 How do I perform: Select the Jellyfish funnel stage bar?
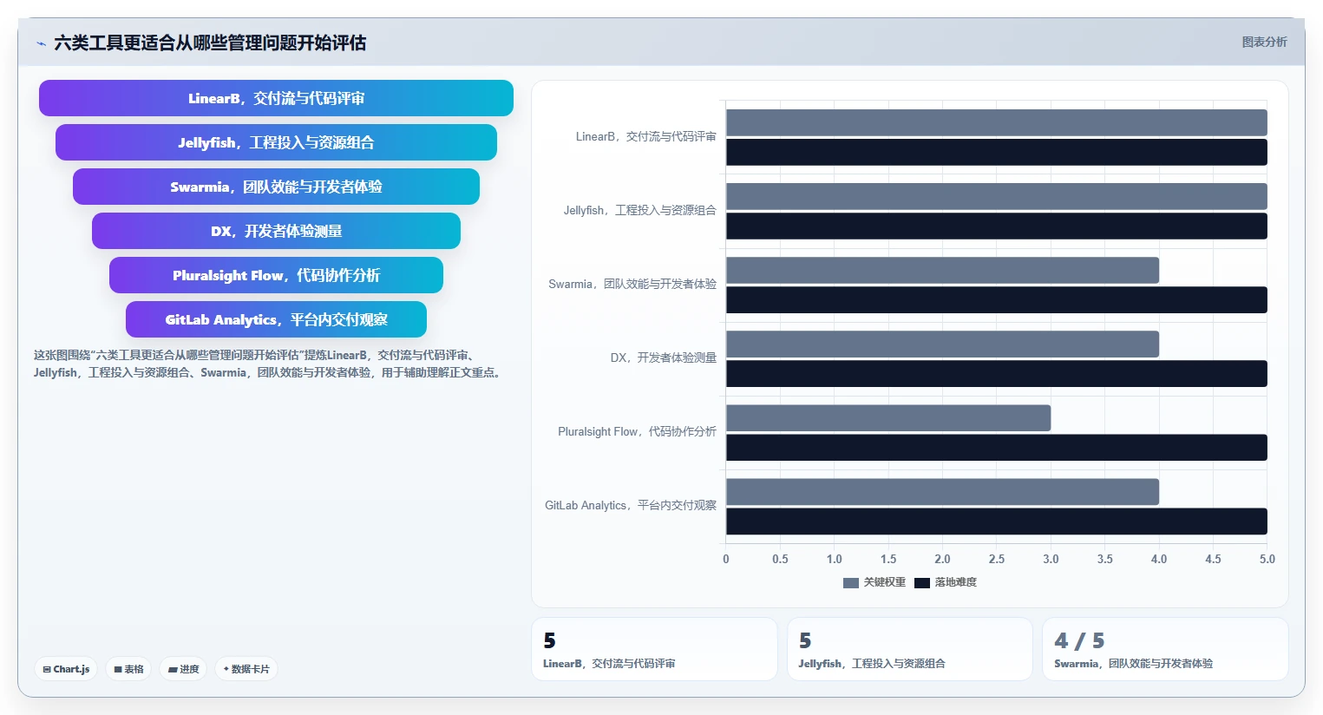[x=276, y=142]
